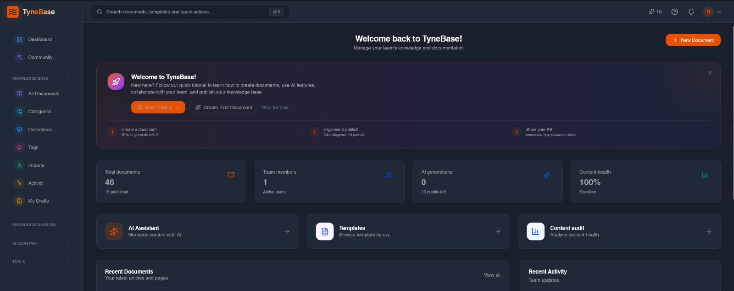Open Collections menu item
734x291 pixels.
click(41, 129)
